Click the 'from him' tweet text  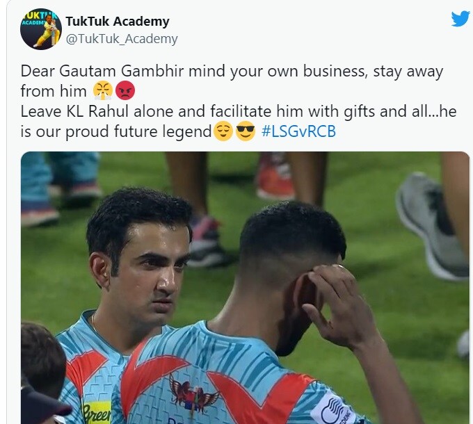(54, 91)
